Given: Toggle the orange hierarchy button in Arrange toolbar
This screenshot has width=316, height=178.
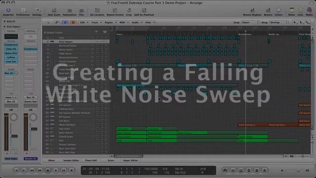Looking at the screenshot, I should [x=73, y=22].
